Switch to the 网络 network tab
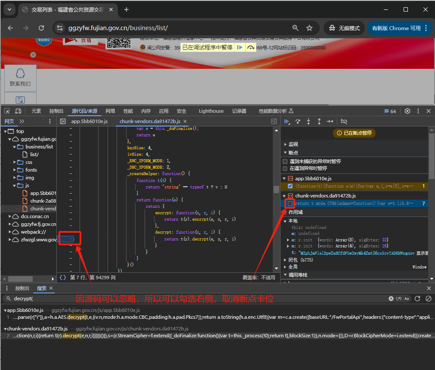435x370 pixels. tap(110, 111)
